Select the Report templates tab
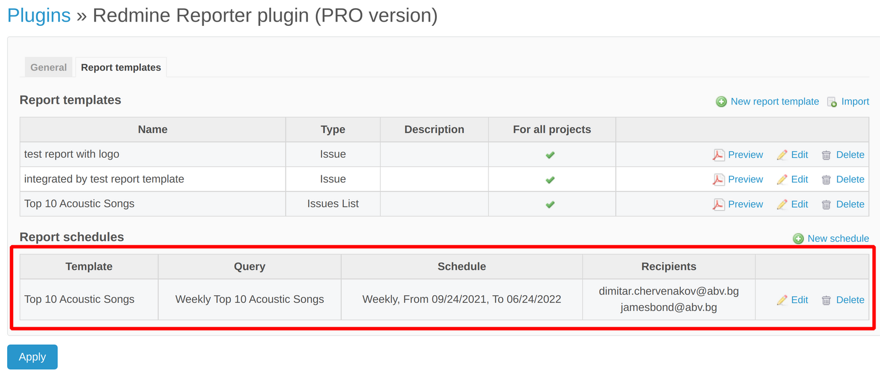 [121, 68]
